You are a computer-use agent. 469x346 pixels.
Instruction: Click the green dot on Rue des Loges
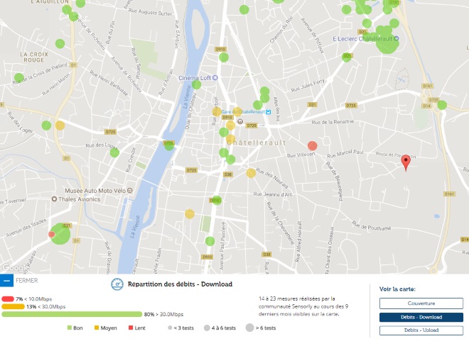pos(114,152)
